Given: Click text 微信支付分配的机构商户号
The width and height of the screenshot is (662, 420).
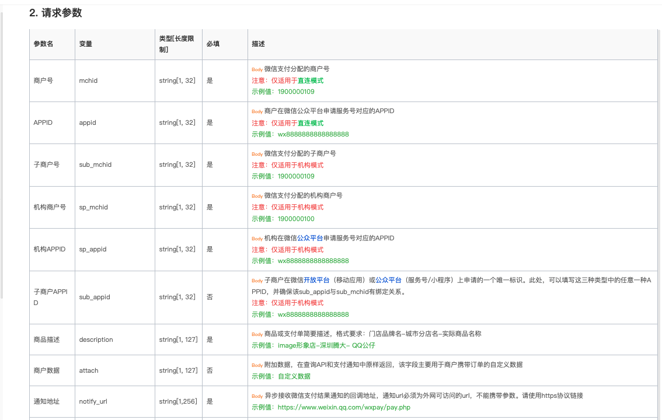Looking at the screenshot, I should (303, 195).
